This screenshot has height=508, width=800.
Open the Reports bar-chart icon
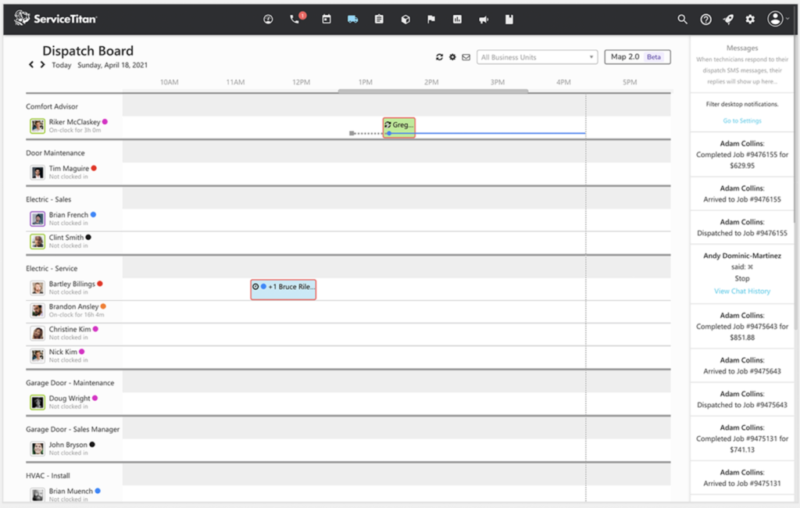point(459,19)
